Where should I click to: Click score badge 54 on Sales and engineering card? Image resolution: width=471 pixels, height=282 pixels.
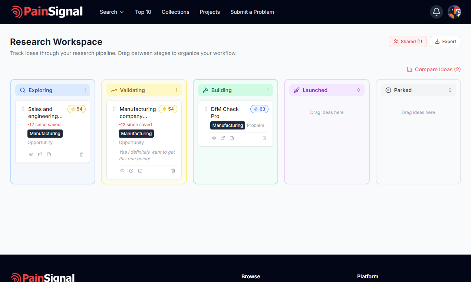(76, 109)
